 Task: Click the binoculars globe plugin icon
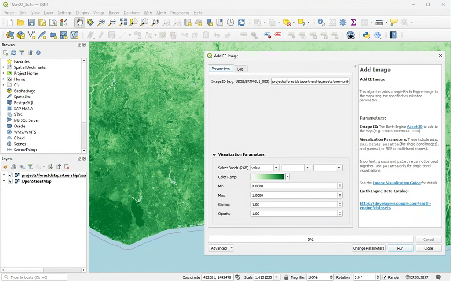coord(350,35)
